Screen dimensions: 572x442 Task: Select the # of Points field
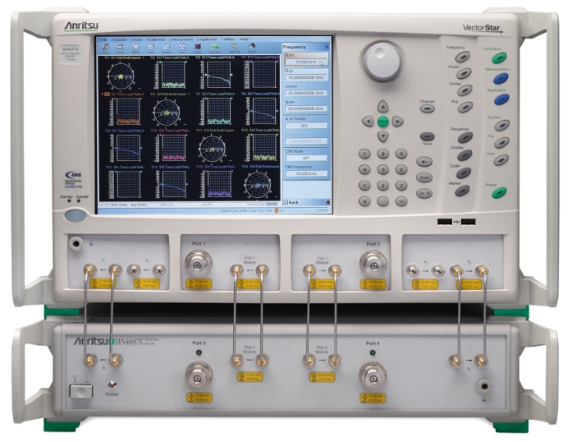coord(306,126)
